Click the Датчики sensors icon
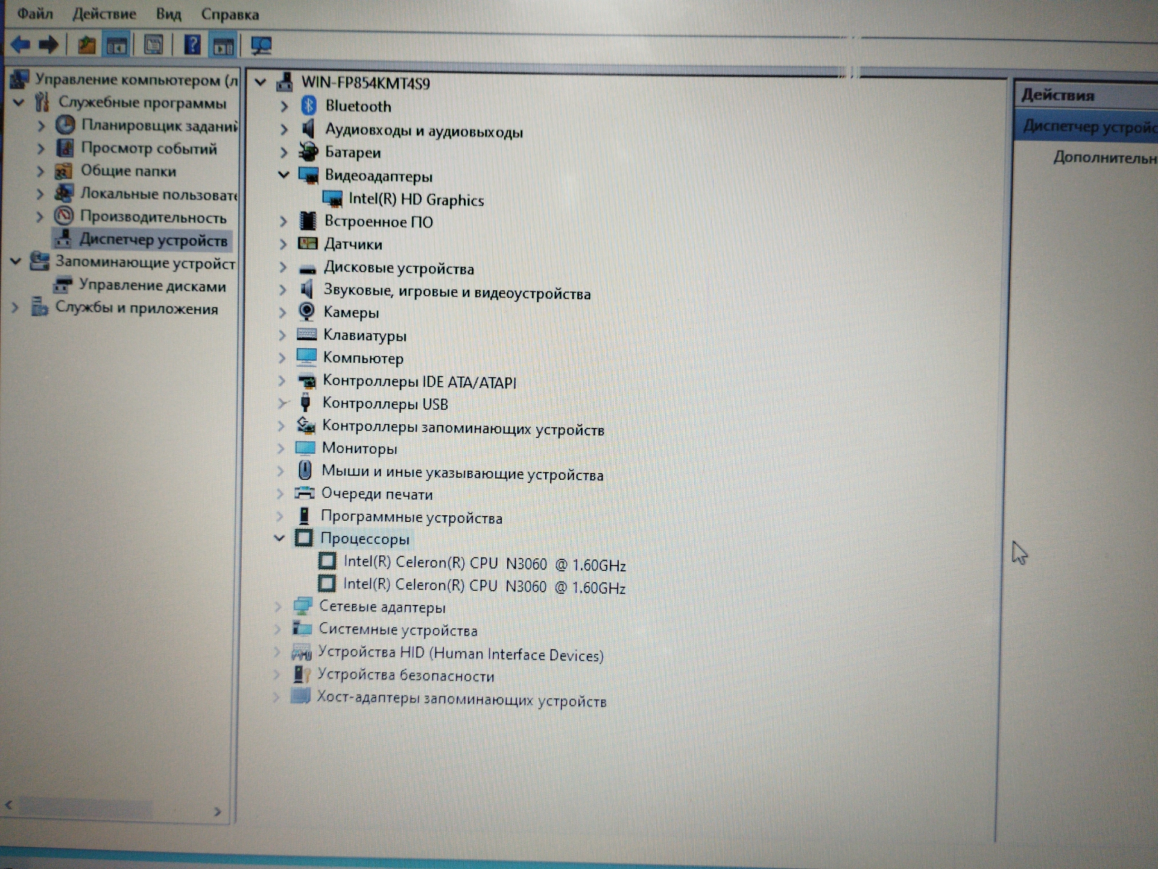1158x869 pixels. tap(308, 243)
